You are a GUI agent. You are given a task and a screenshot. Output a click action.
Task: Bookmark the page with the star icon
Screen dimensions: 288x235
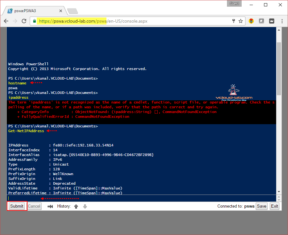(241, 21)
